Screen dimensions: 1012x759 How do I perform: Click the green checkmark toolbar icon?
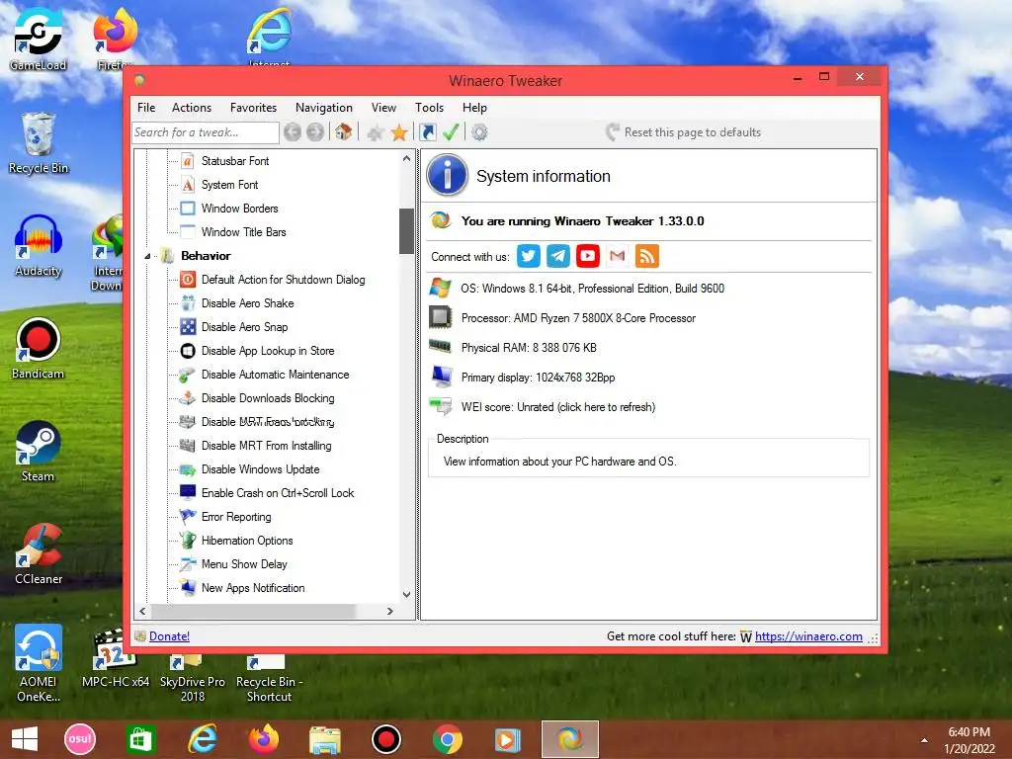[x=451, y=132]
